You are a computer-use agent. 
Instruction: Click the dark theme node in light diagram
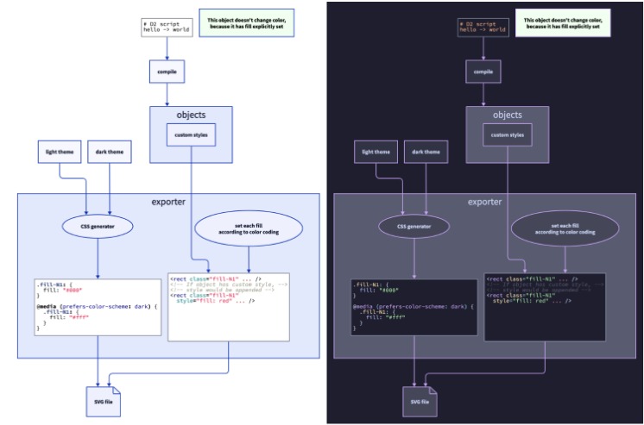(x=110, y=152)
